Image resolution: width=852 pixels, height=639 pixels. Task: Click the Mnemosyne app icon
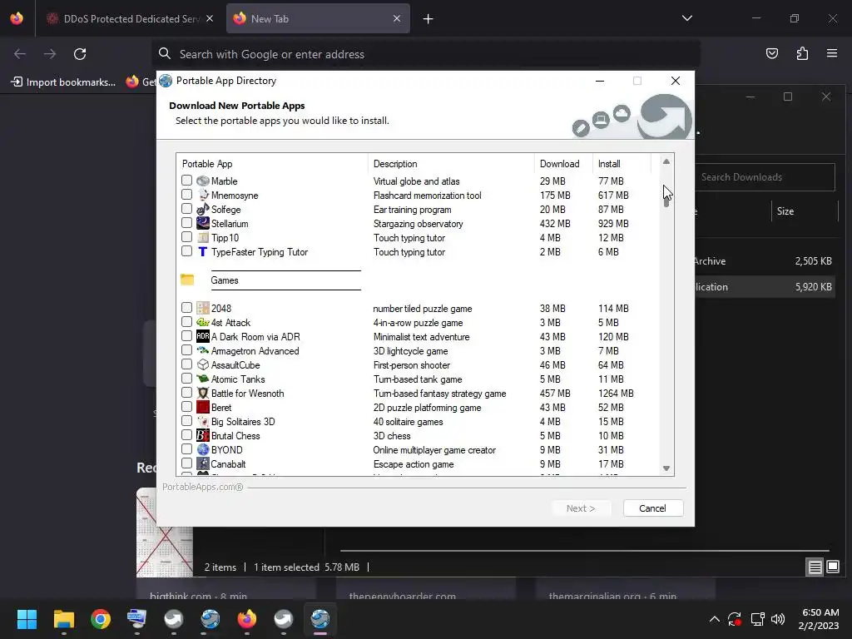pos(203,195)
